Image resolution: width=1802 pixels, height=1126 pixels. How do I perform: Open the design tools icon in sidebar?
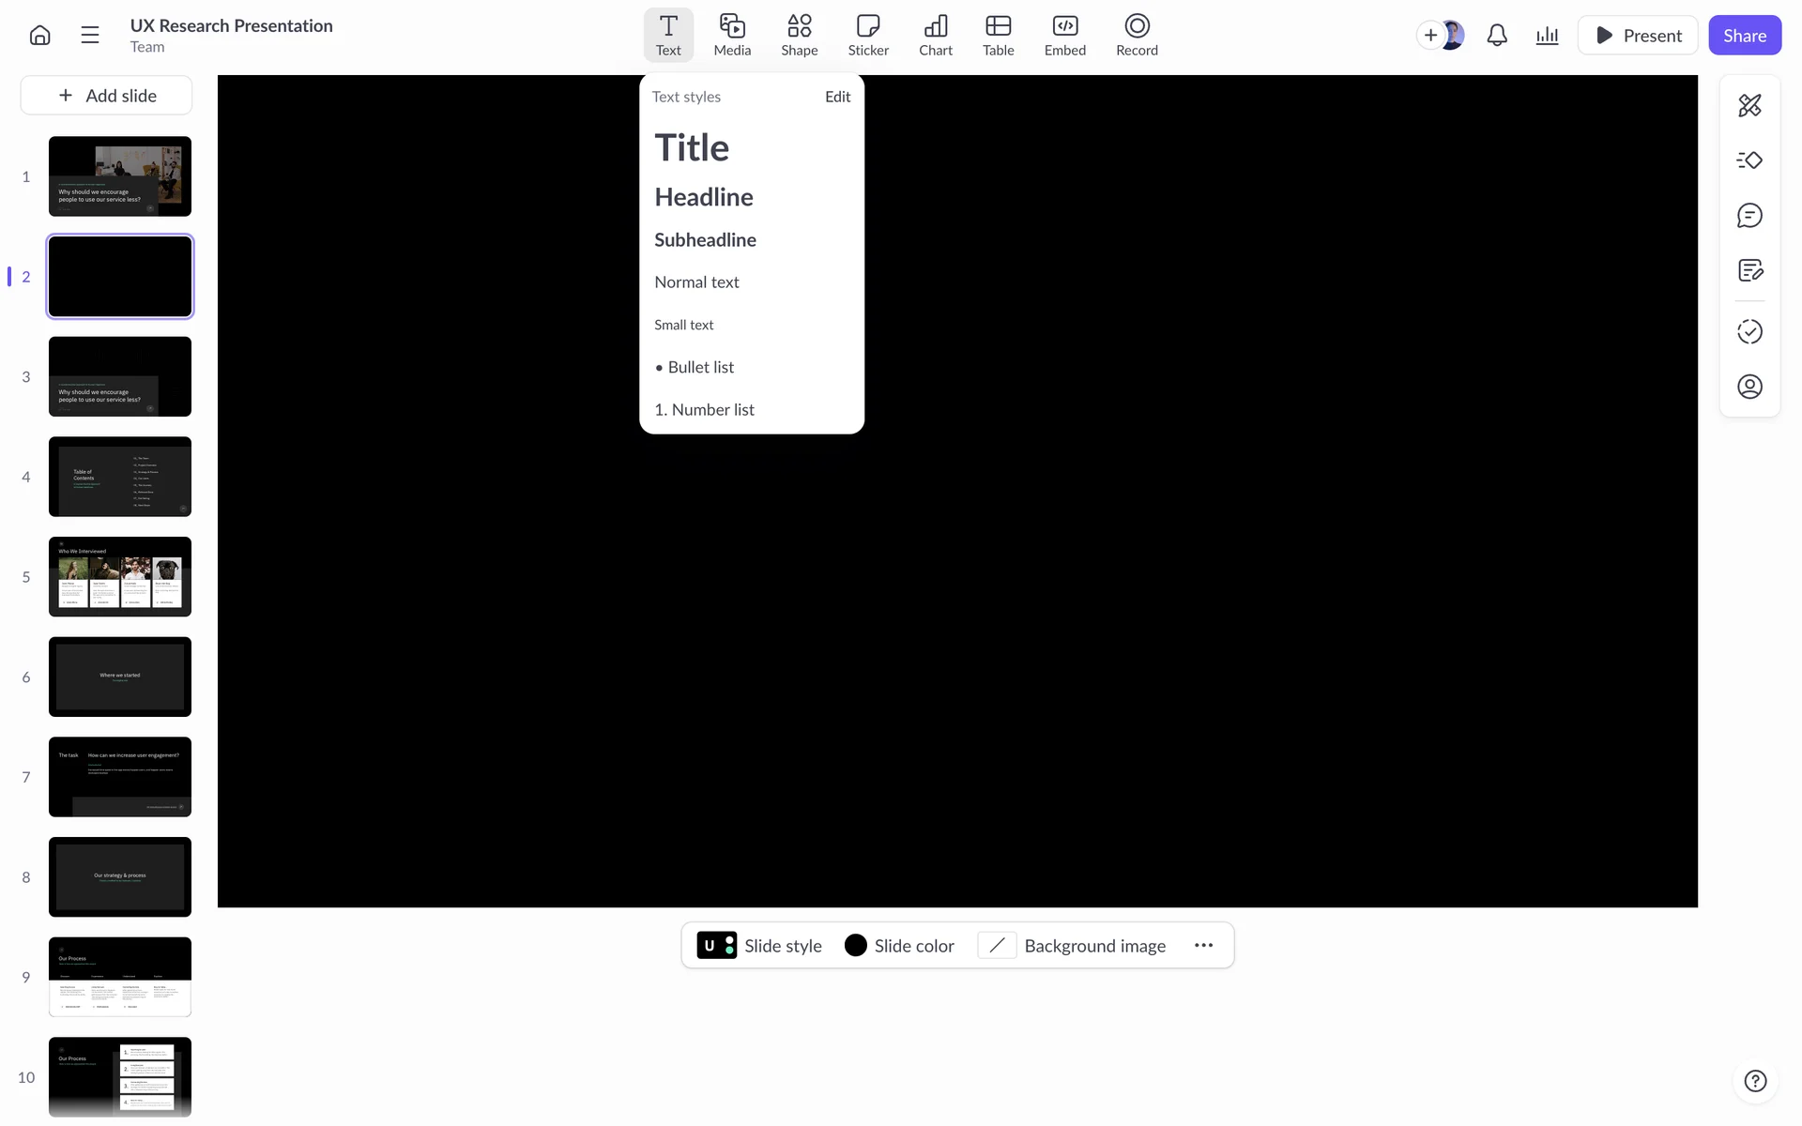coord(1749,105)
